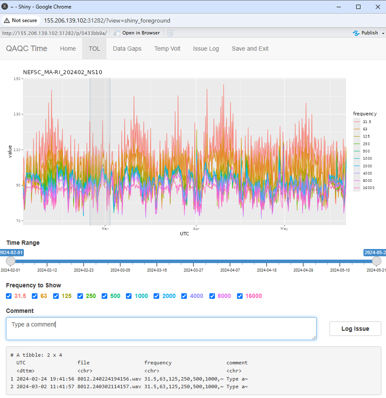The width and height of the screenshot is (386, 398).
Task: Switch to the Data Gaps tab
Action: [127, 48]
